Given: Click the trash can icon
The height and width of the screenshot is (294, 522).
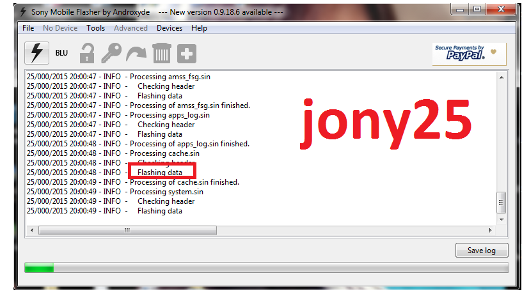Looking at the screenshot, I should pyautogui.click(x=161, y=54).
